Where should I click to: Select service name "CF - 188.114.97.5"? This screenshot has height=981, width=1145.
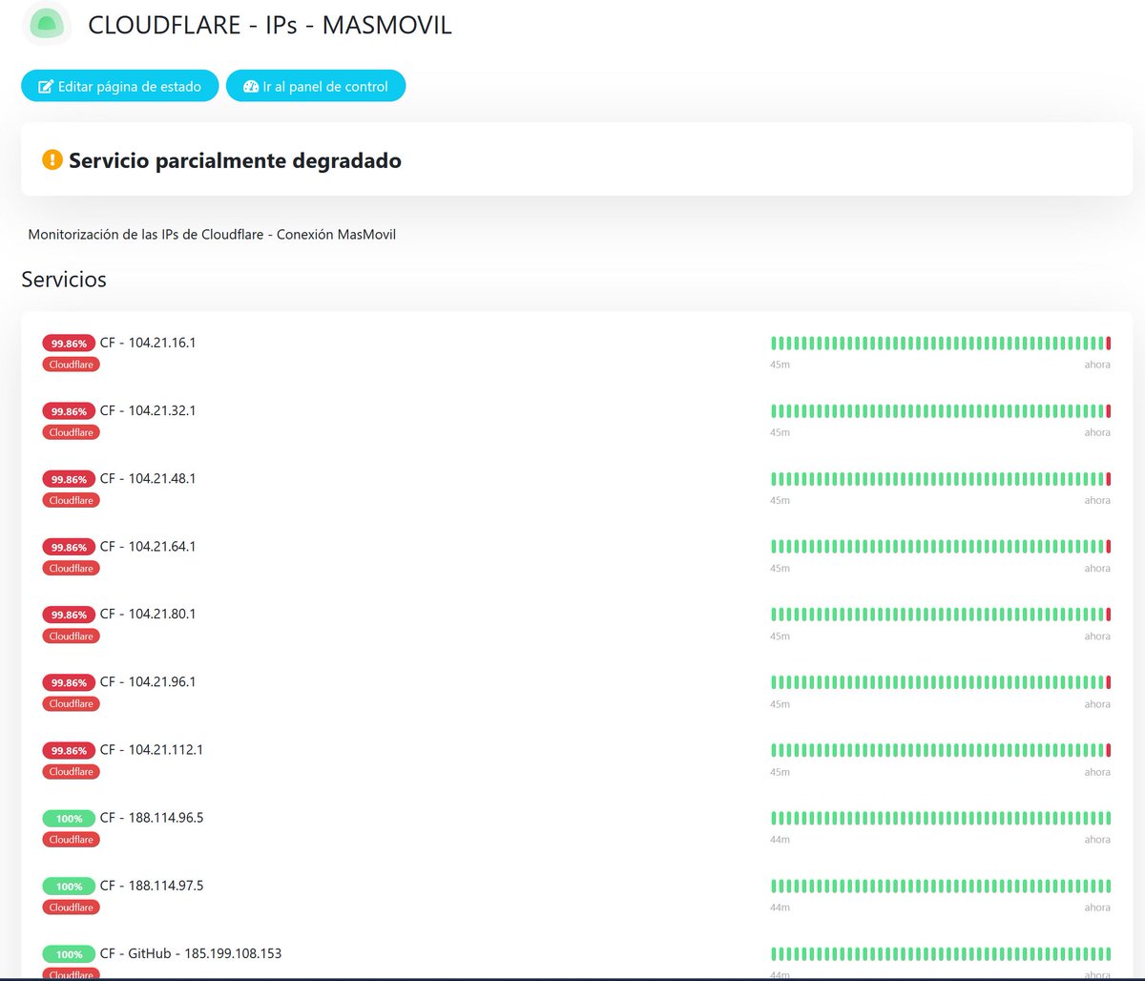pos(152,885)
